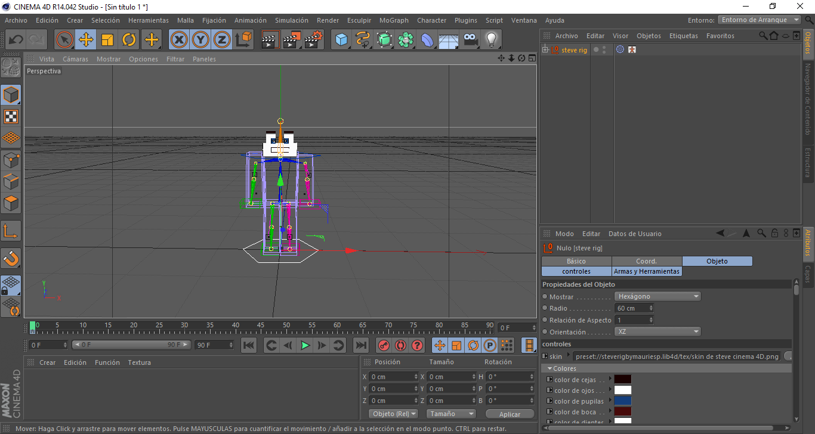815x434 pixels.
Task: Enable Edges mode
Action: (x=11, y=181)
